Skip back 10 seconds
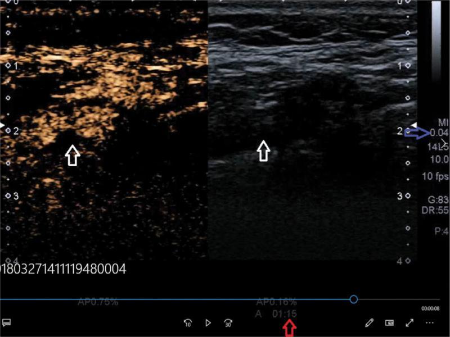Viewport: 450px width, 337px height. (188, 323)
